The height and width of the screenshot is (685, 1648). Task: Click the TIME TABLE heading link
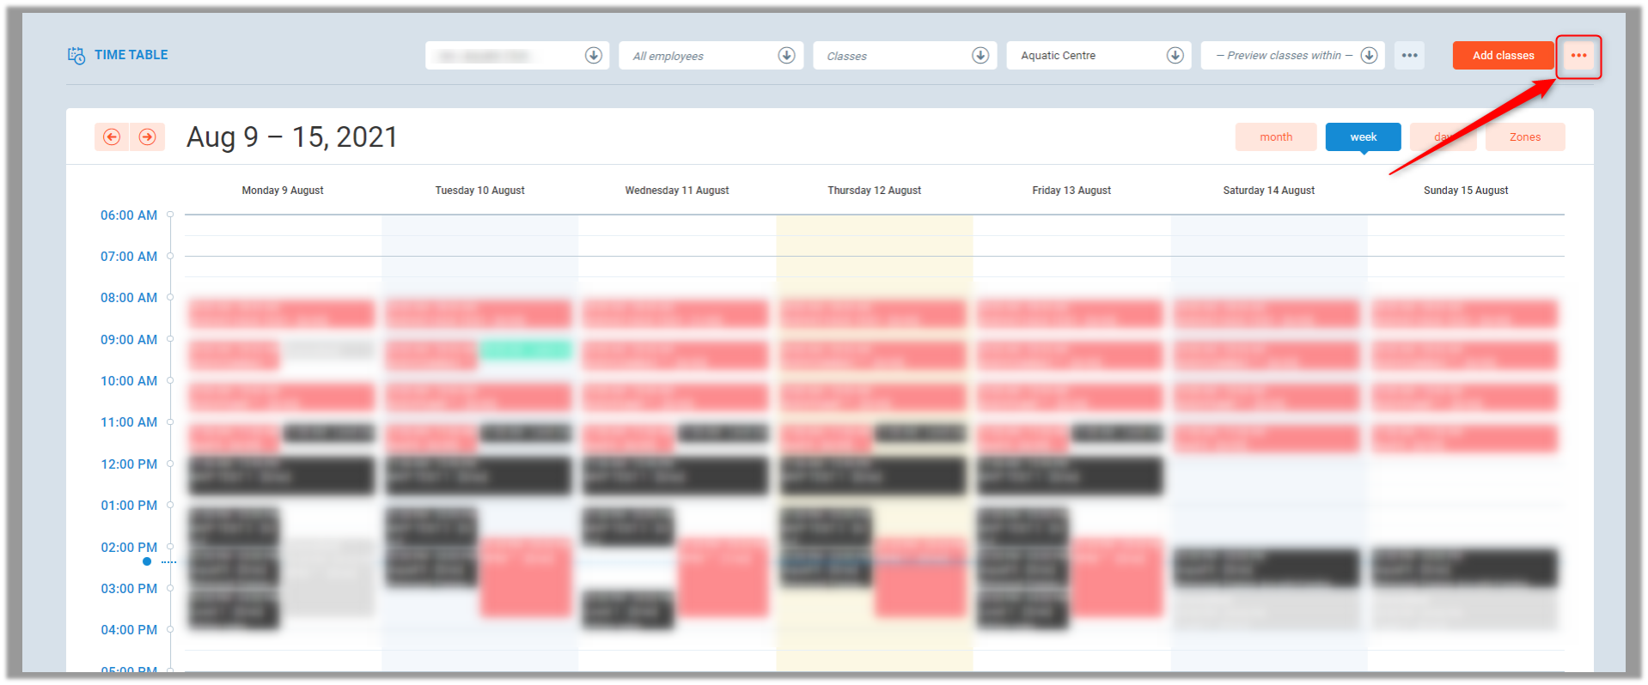[x=131, y=55]
